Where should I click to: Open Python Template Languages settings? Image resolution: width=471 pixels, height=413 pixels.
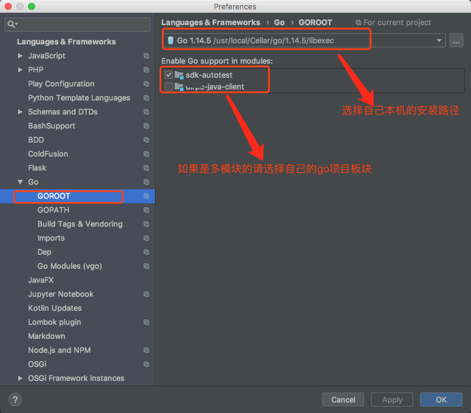click(x=79, y=98)
